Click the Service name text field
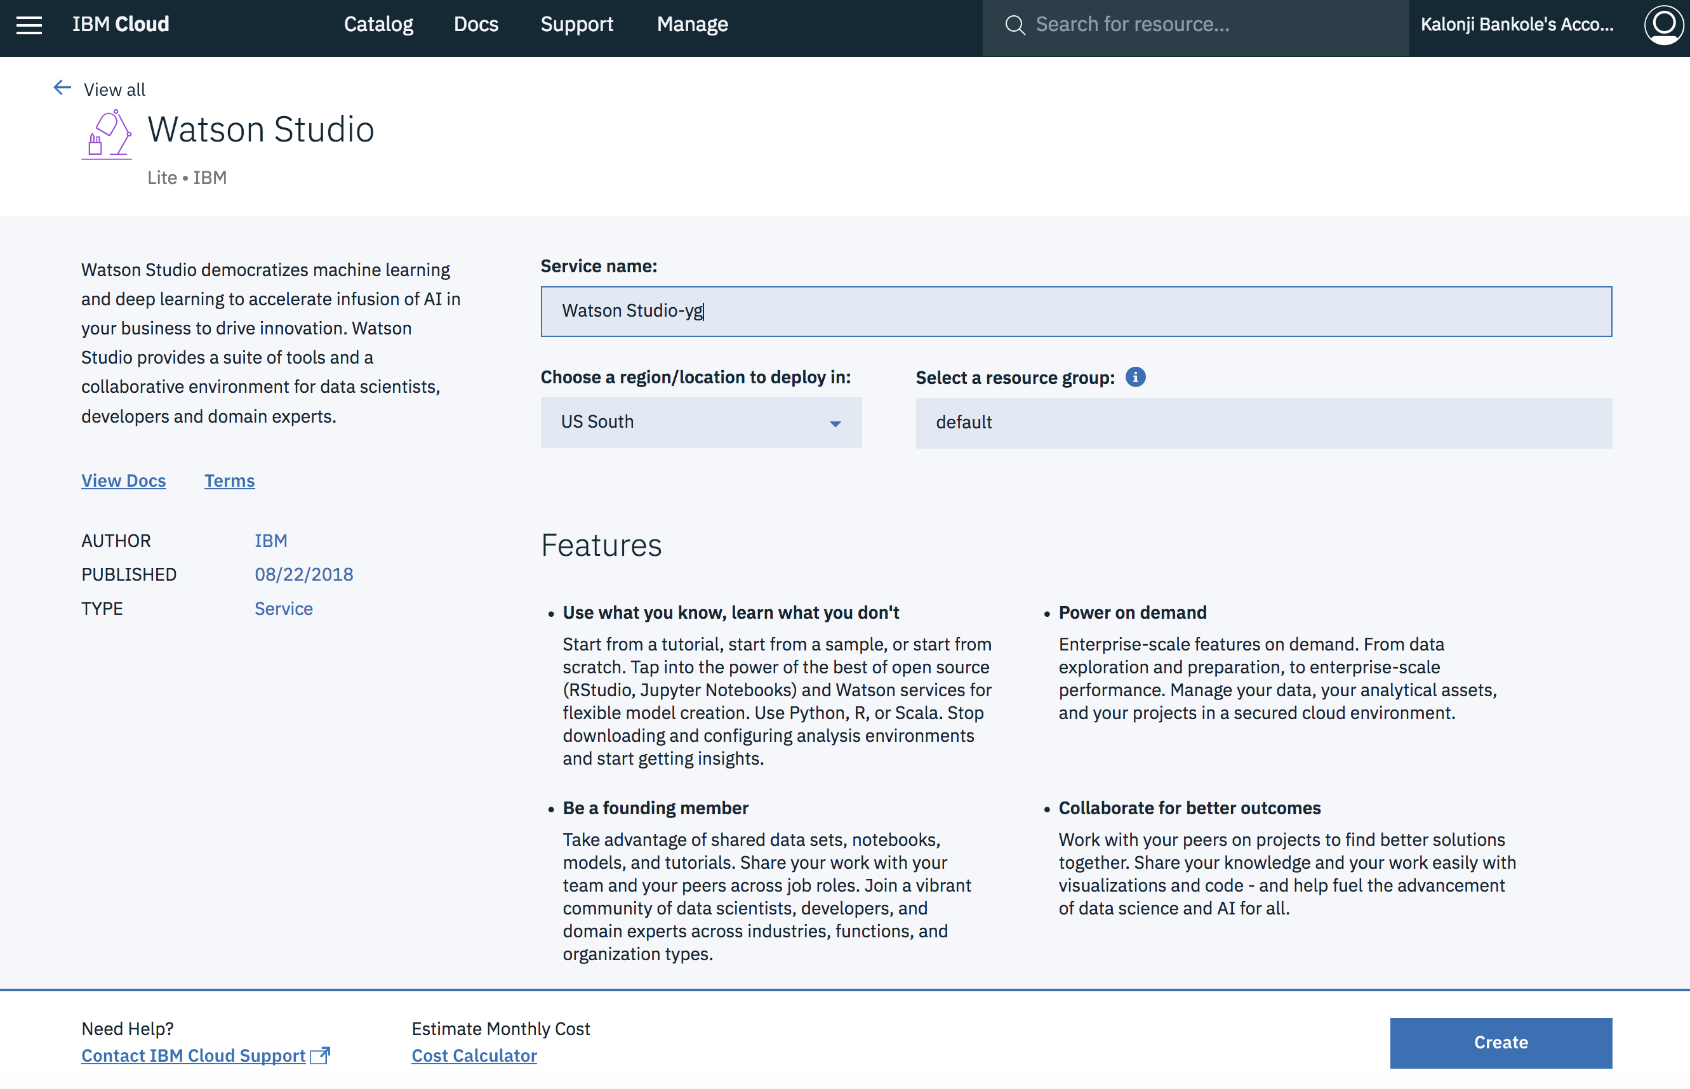Screen dimensions: 1690x1089 point(1075,311)
